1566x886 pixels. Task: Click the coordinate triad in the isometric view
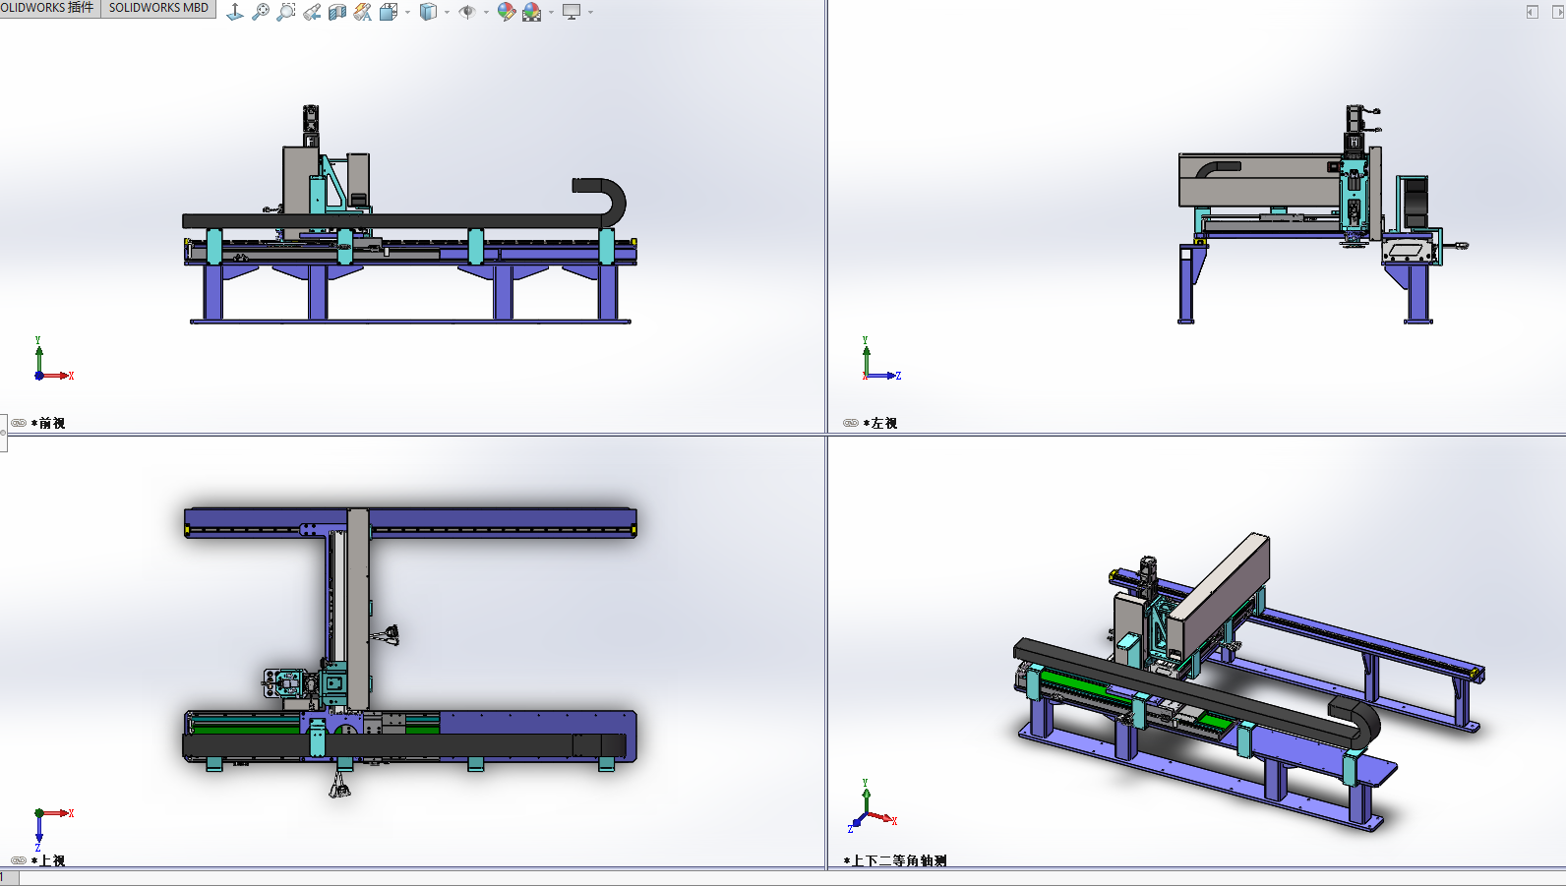tap(872, 807)
